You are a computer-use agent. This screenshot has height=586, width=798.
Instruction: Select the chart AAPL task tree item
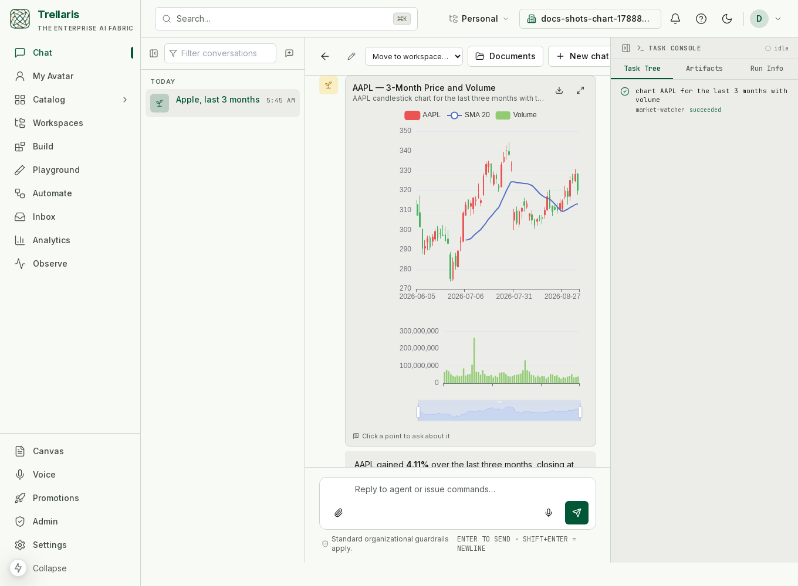704,100
